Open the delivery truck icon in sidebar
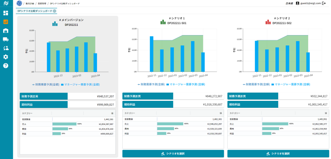Image resolution: width=331 pixels, height=159 pixels. (6, 40)
